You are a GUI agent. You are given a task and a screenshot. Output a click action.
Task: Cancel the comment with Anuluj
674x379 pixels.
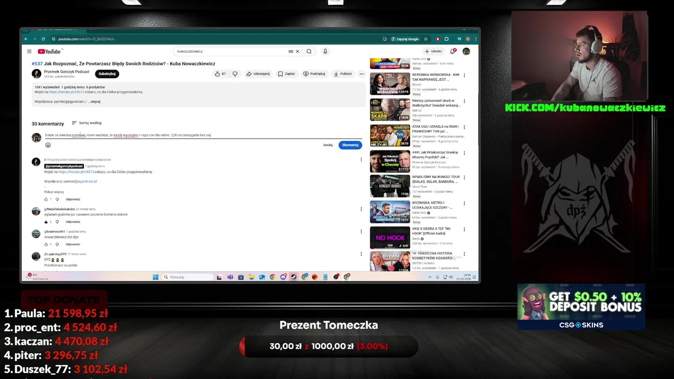(x=328, y=145)
